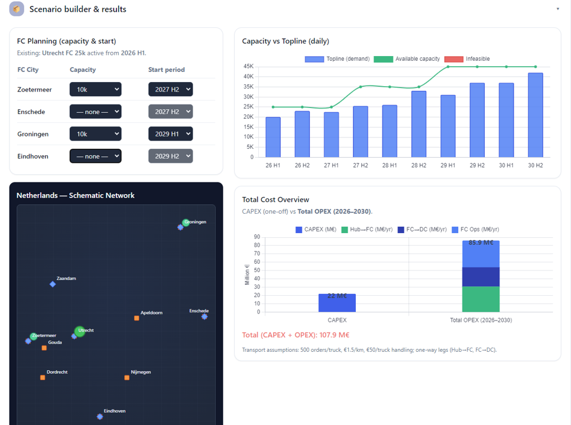Click the 'Capacity vs Topline (daily)' heading

pos(285,41)
